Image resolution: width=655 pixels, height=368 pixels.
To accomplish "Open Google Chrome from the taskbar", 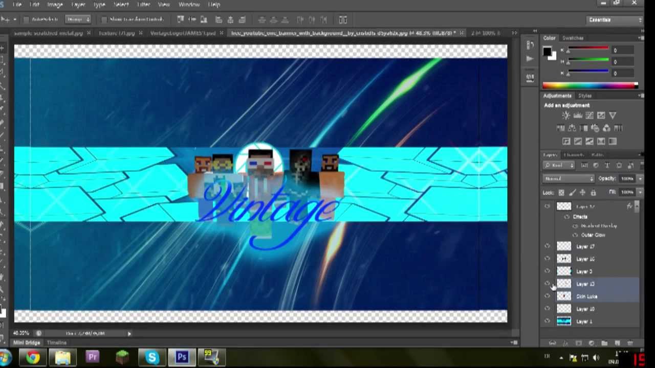I will coord(33,357).
